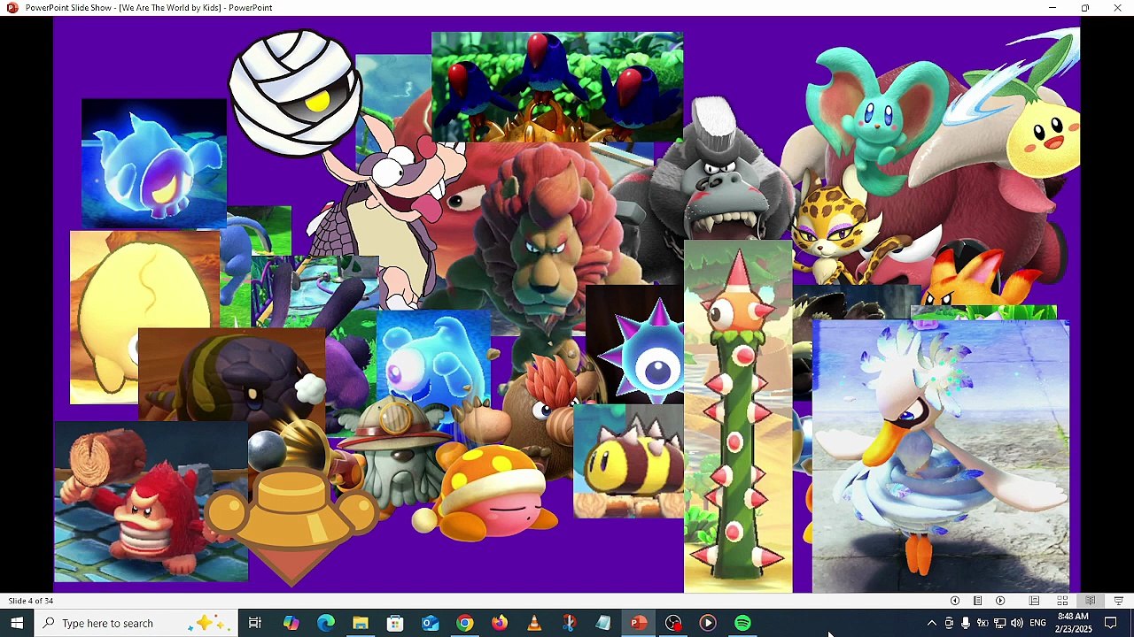Click the yellow striped bee creature image
This screenshot has height=637, width=1134.
629,462
